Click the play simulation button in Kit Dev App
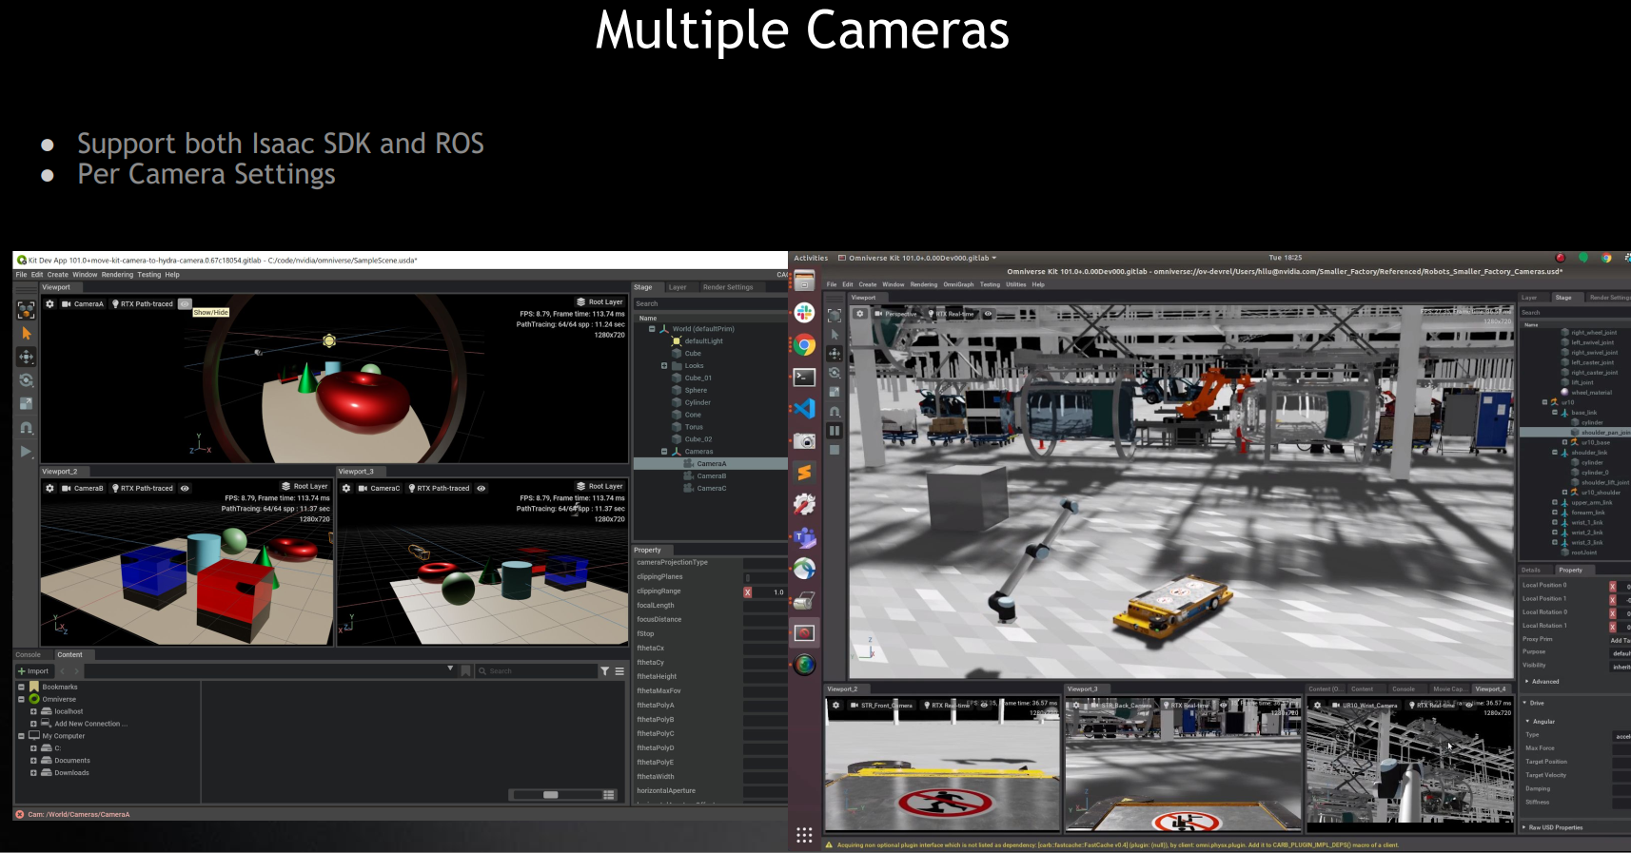The width and height of the screenshot is (1631, 853). pos(26,452)
